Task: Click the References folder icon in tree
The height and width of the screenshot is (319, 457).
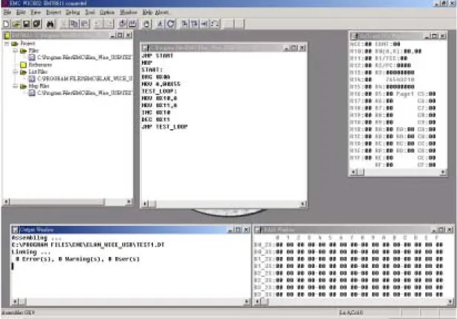Action: [x=24, y=65]
